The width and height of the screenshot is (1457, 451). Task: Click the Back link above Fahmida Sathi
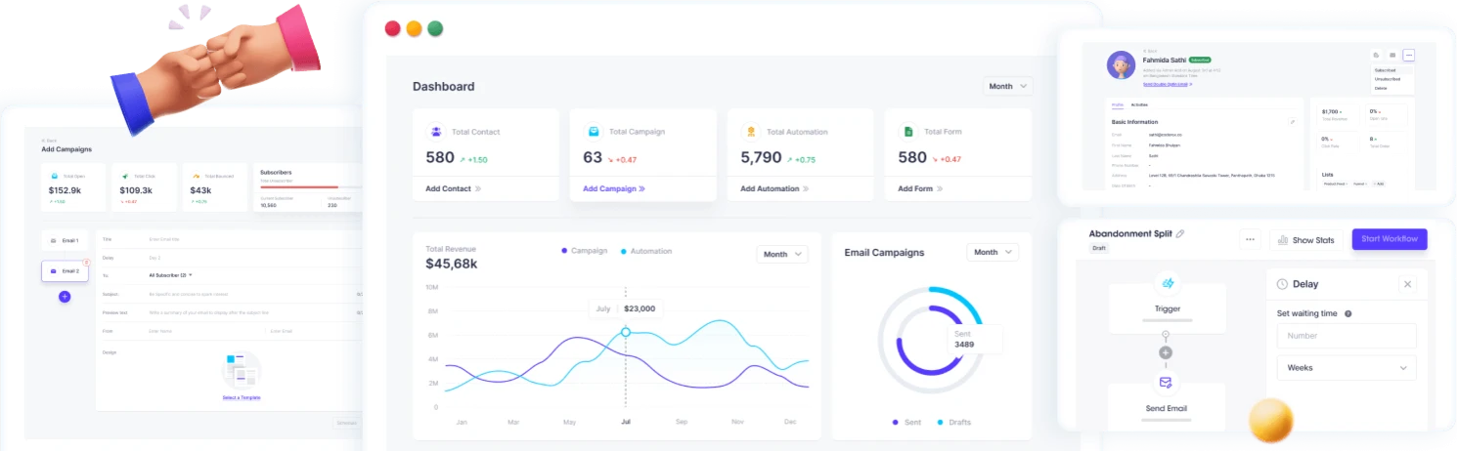[x=1150, y=51]
